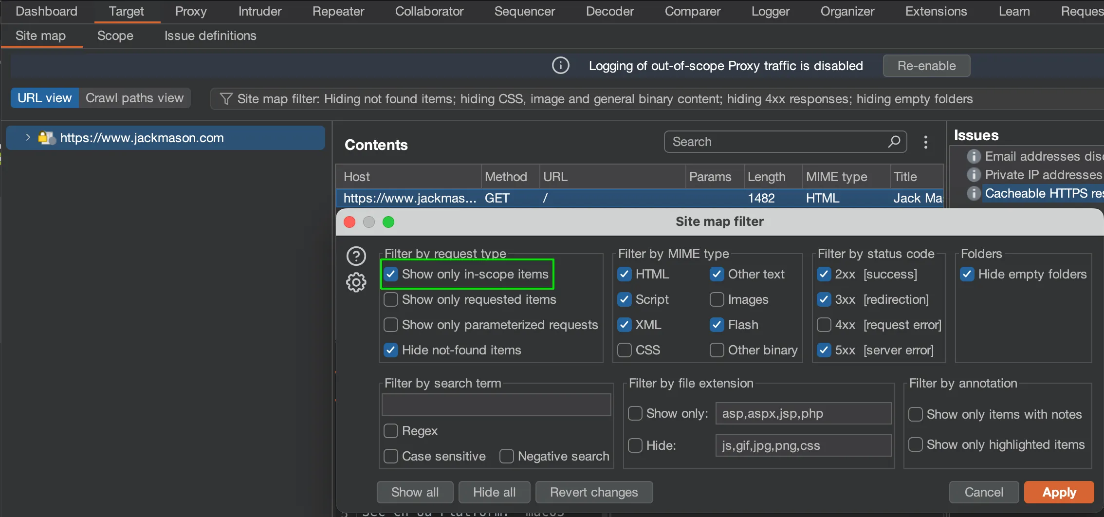Check Show only highlighted items

click(916, 444)
